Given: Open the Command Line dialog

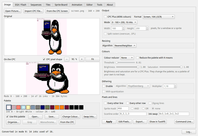Looking at the screenshot, I should point(184,121).
